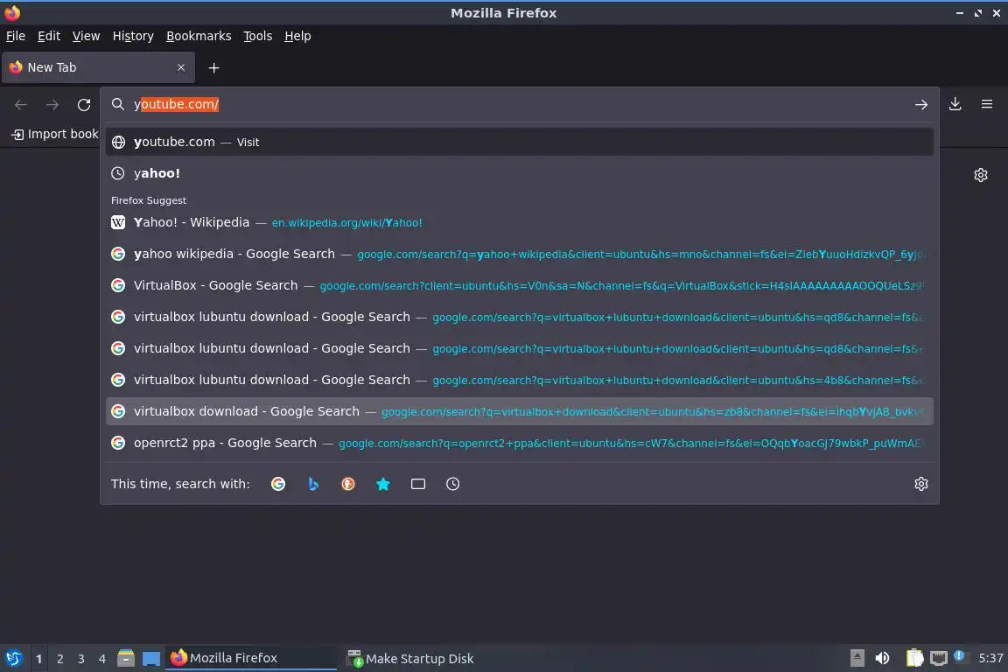Open yahoo wikipedia Google Search suggestion

pos(520,254)
